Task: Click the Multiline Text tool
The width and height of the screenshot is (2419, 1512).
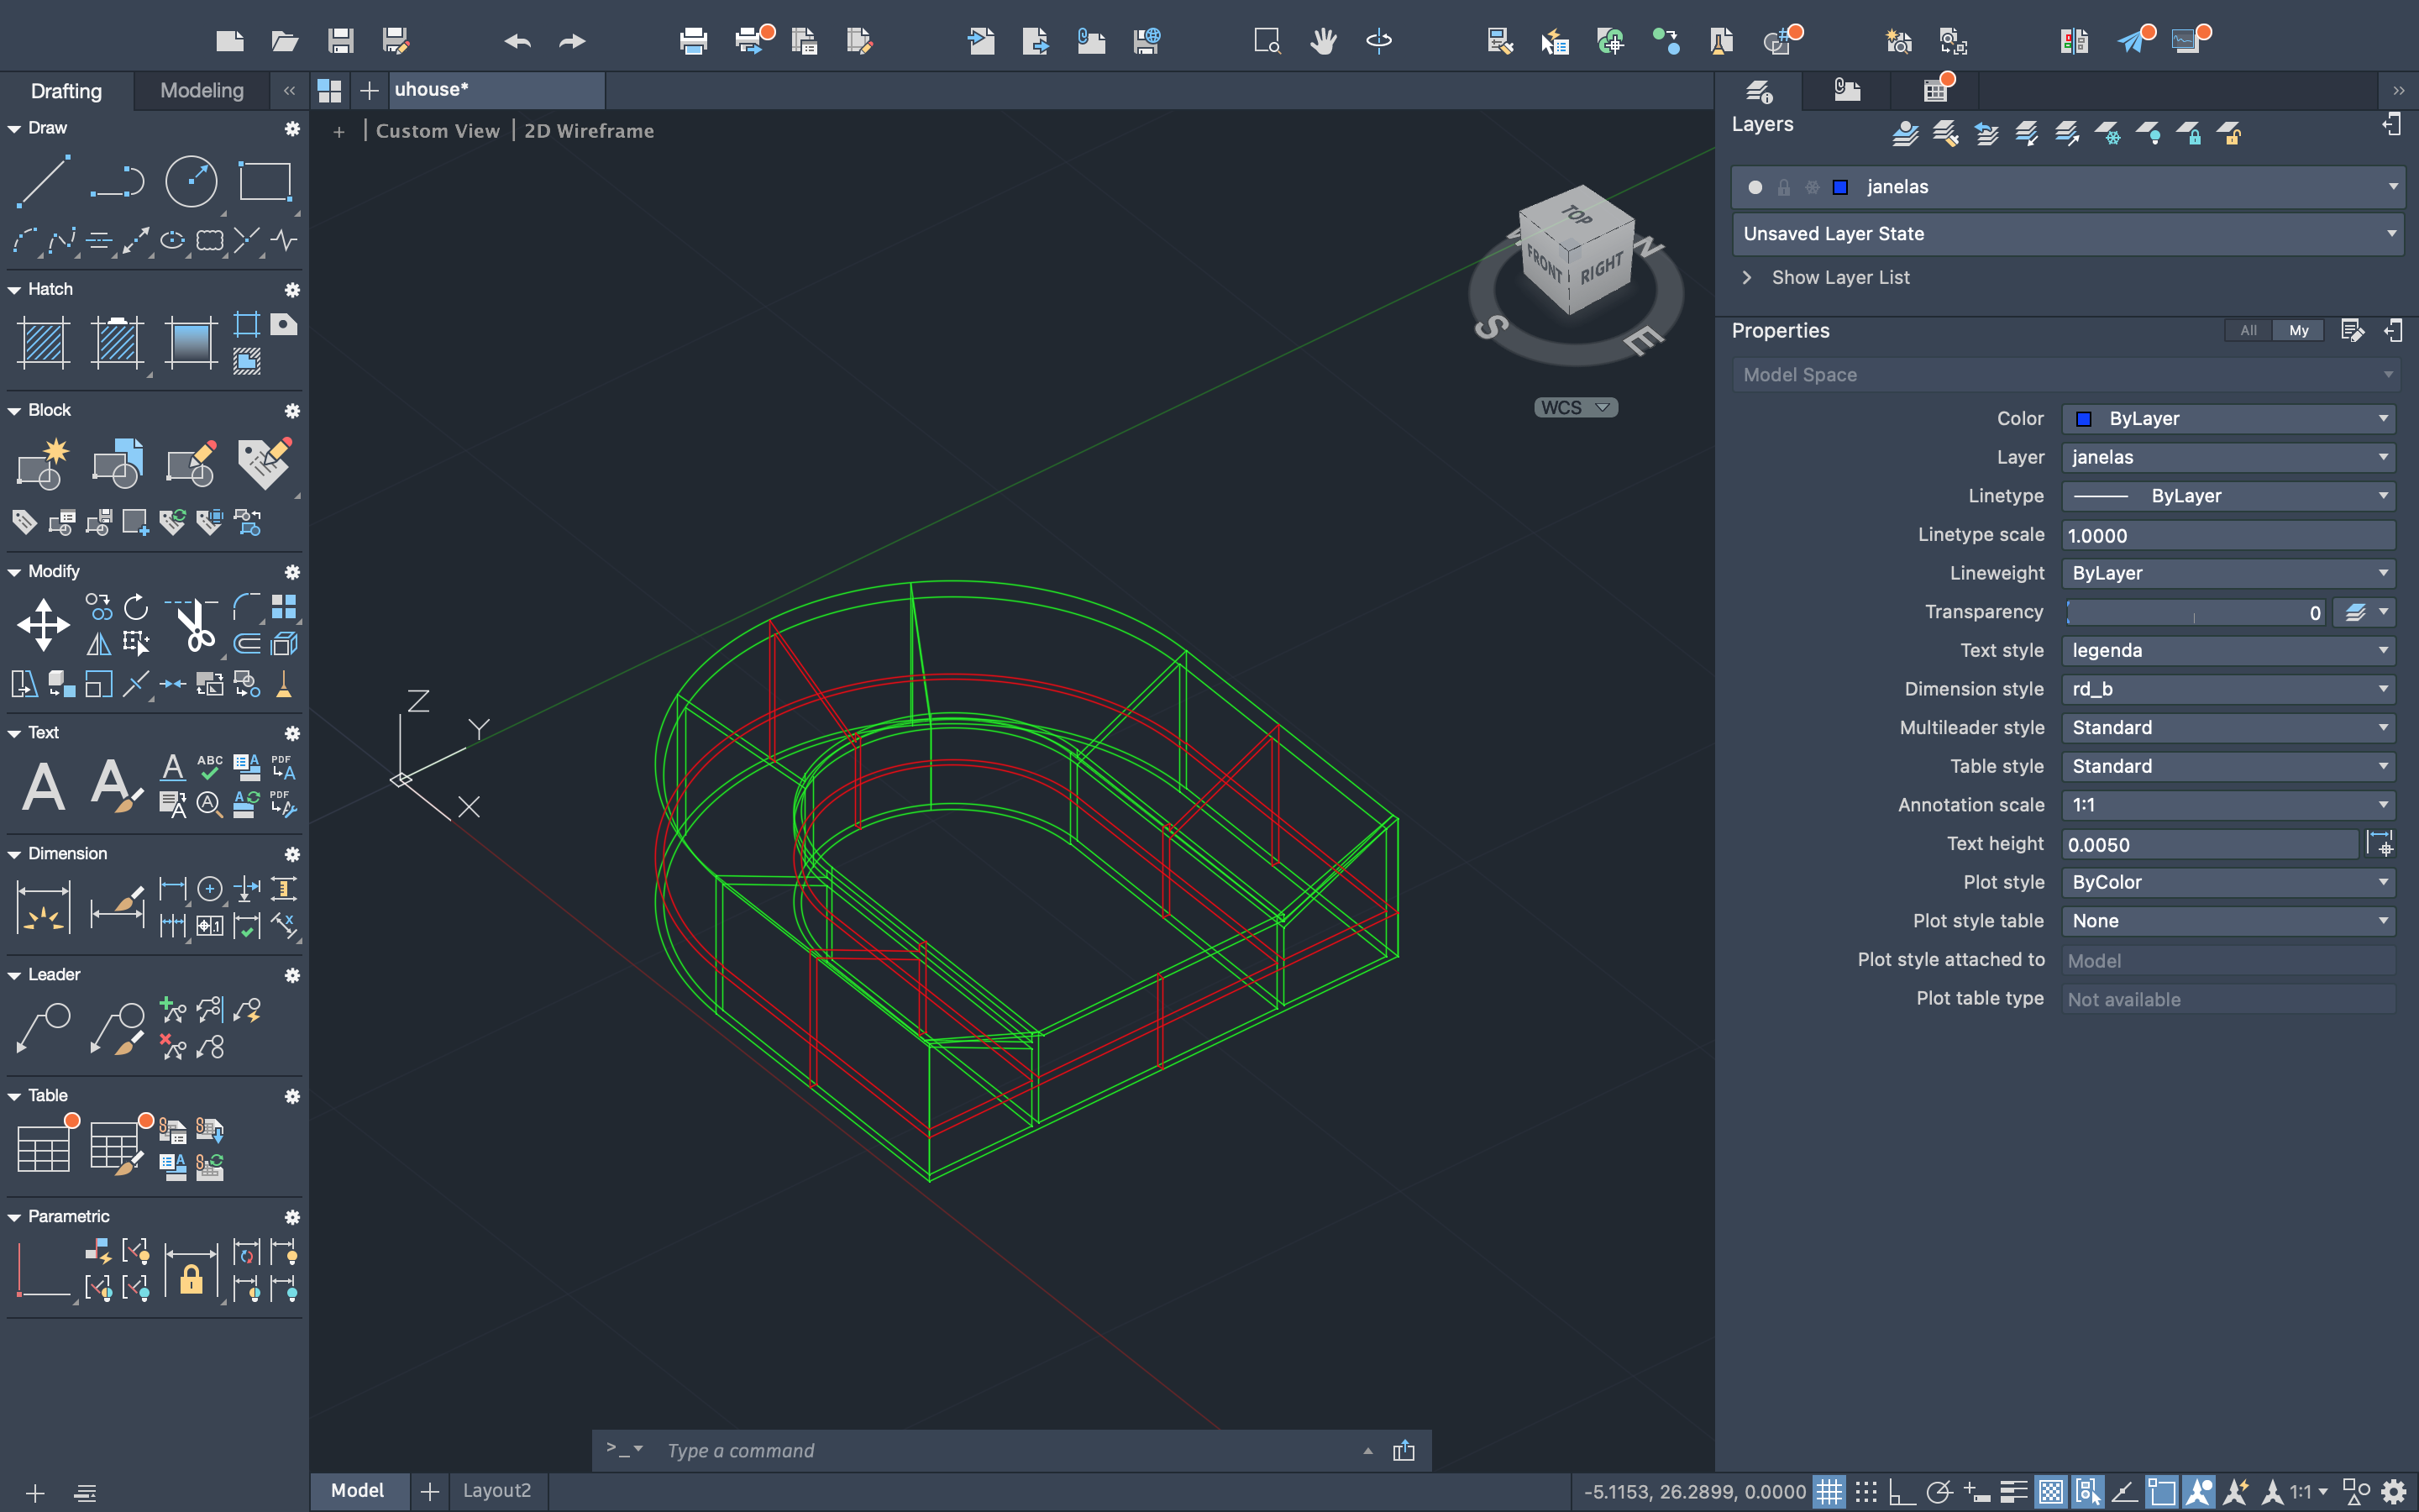Action: click(x=43, y=785)
